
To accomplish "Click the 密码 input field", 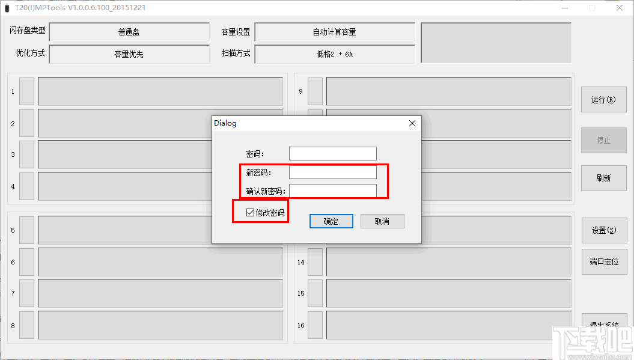I will point(333,154).
